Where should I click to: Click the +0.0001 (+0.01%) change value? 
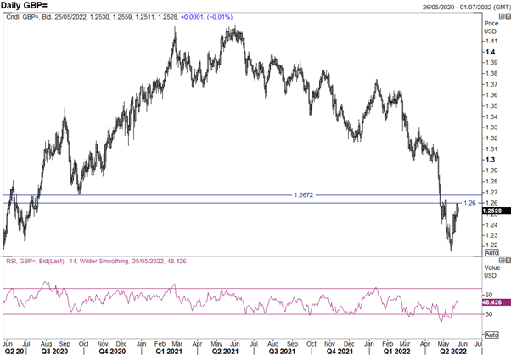tap(206, 17)
